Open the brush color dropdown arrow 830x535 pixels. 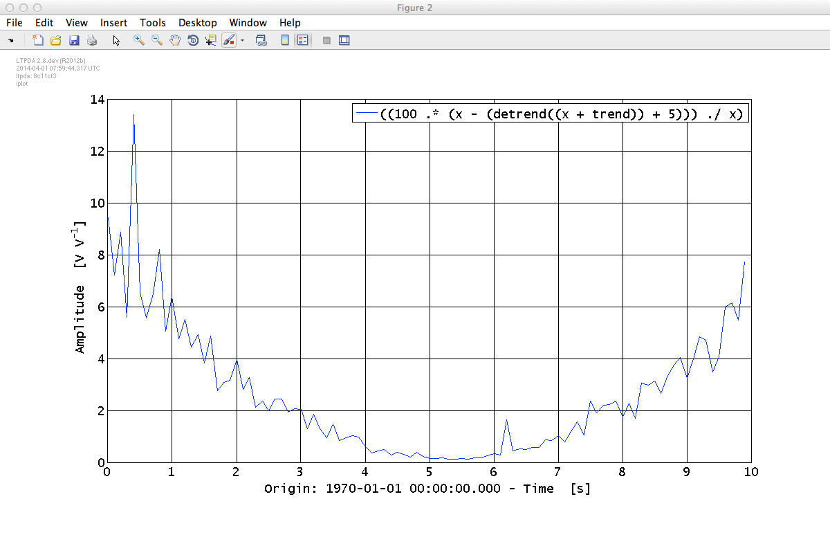click(x=242, y=41)
